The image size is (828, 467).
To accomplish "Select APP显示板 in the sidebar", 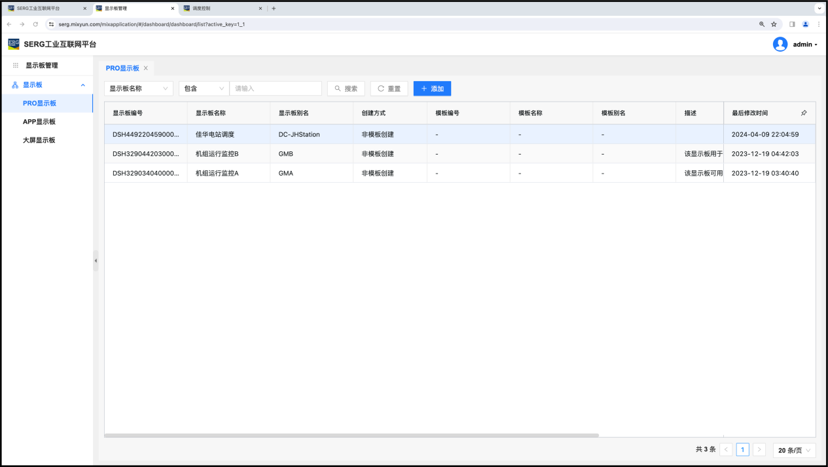I will [x=39, y=122].
